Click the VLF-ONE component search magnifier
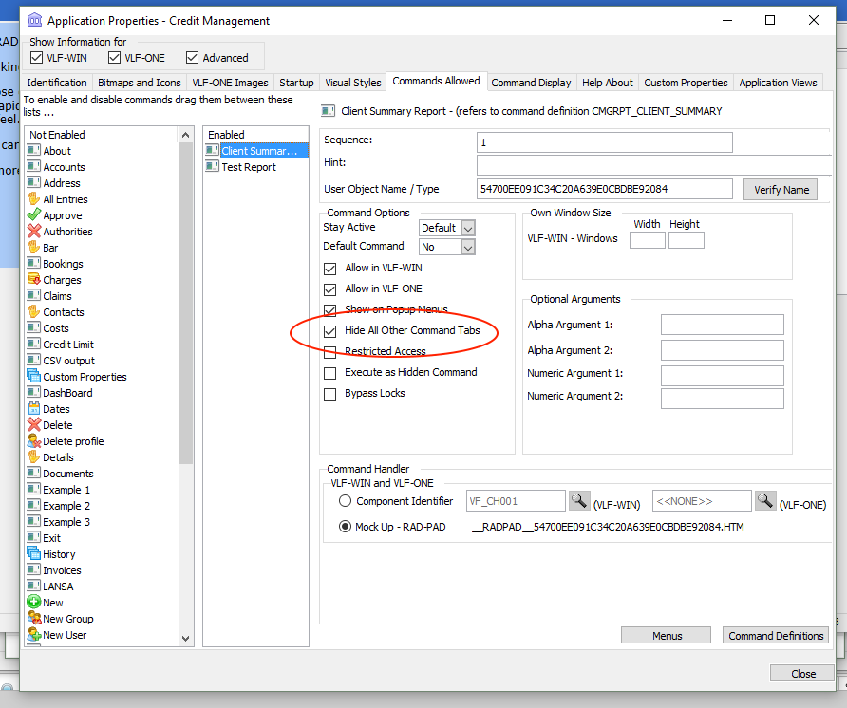Viewport: 847px width, 708px height. (765, 500)
